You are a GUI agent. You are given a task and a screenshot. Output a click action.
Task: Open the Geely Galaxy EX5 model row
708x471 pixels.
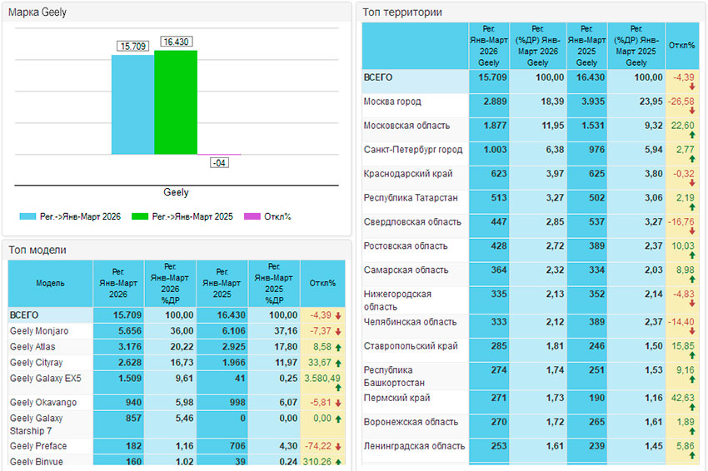45,379
